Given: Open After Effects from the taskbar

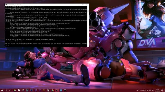Looking at the screenshot, I should tap(36, 90).
